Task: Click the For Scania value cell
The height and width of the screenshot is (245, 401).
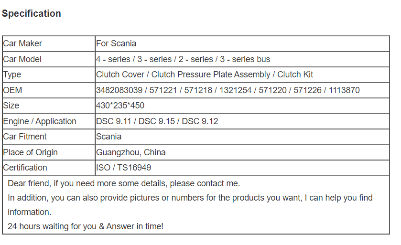Action: click(x=242, y=43)
